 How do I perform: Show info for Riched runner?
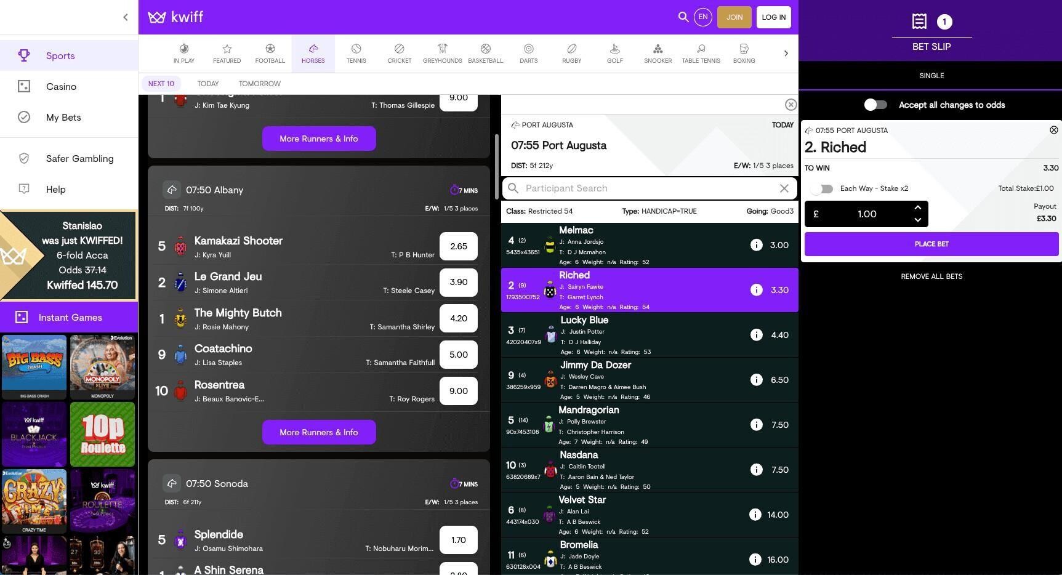point(756,290)
